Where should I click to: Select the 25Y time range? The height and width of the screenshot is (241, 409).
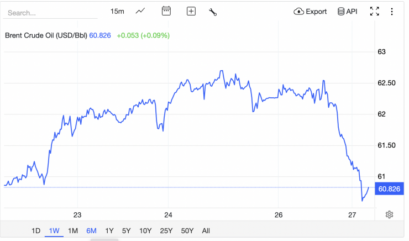click(166, 230)
